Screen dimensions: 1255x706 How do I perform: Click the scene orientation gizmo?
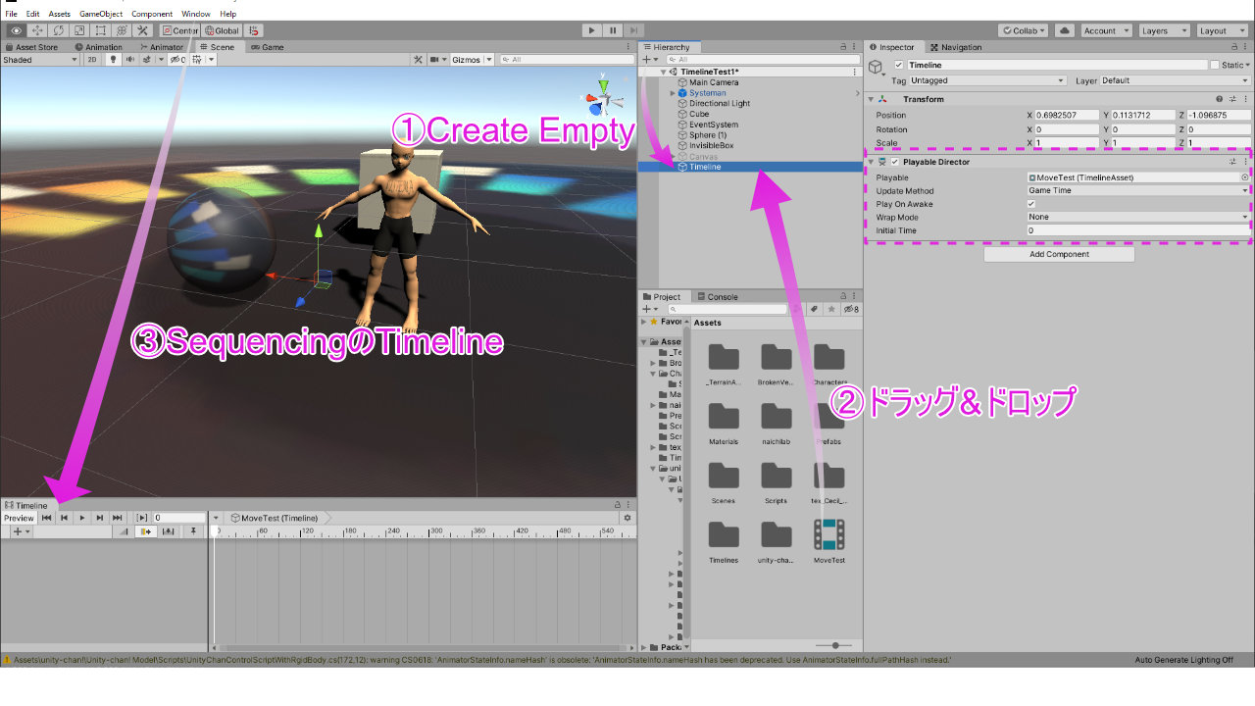click(605, 97)
